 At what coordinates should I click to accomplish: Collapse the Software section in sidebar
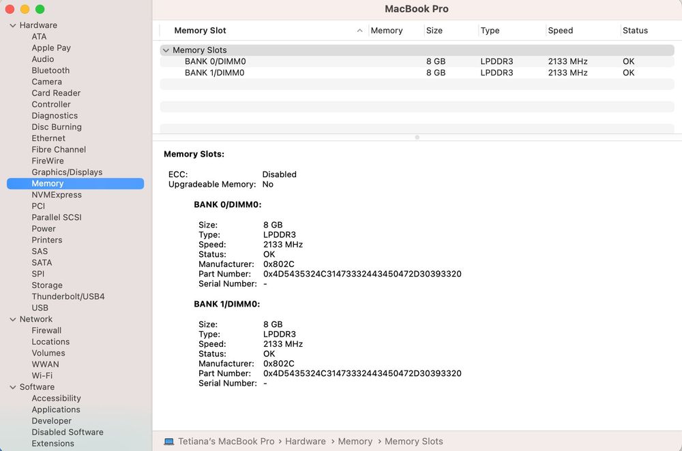tap(12, 387)
